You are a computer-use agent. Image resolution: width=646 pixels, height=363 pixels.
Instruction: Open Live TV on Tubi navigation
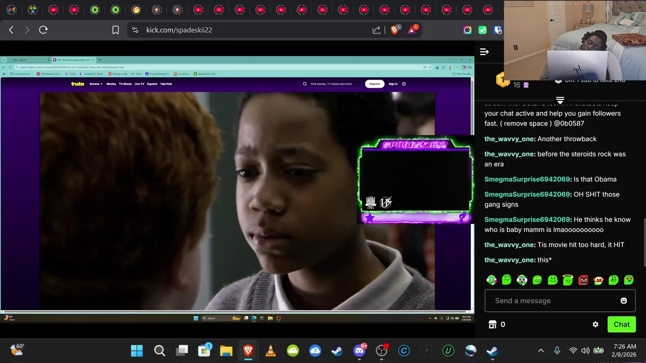[x=139, y=84]
